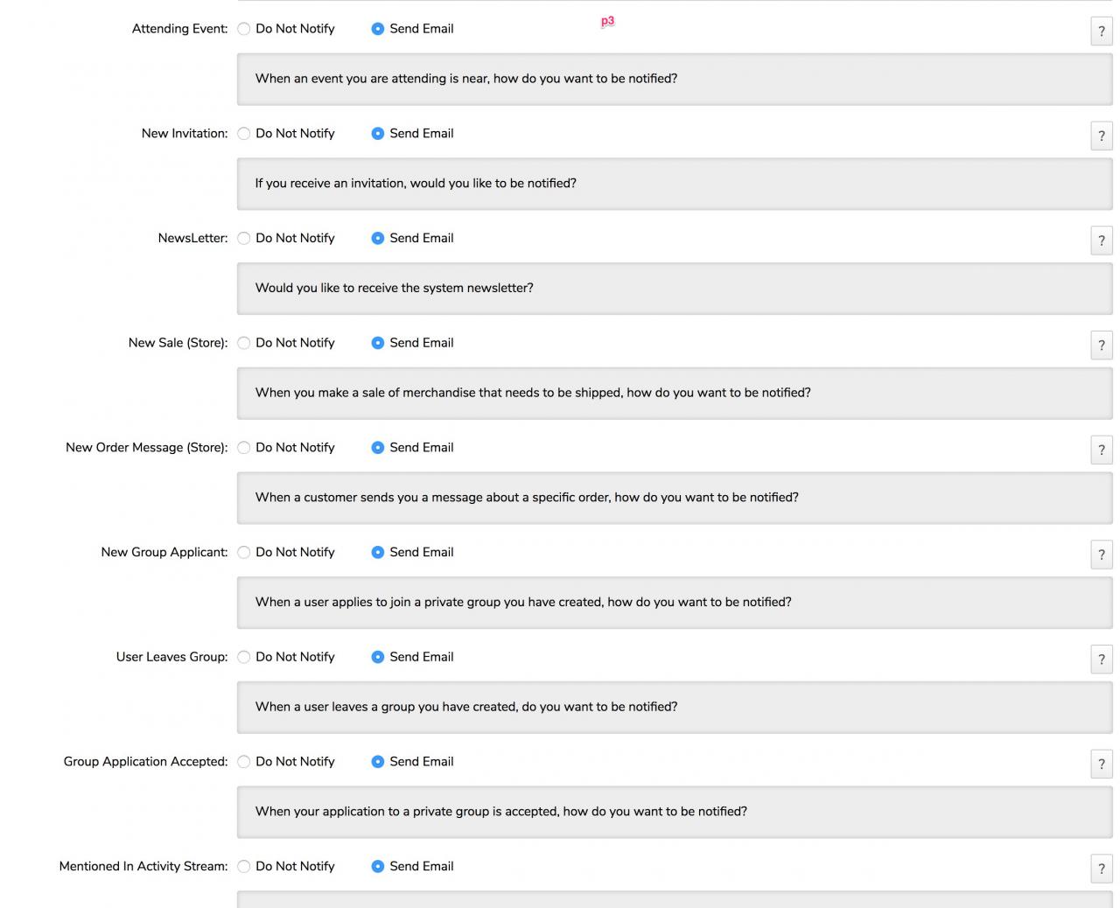Image resolution: width=1120 pixels, height=908 pixels.
Task: Pick Send Email for Group Application Accepted
Action: point(378,762)
